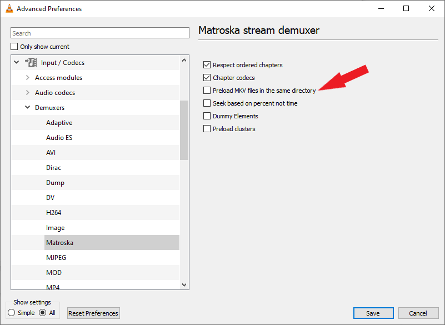Collapse the Demuxers tree node
This screenshot has width=445, height=325.
pos(28,107)
